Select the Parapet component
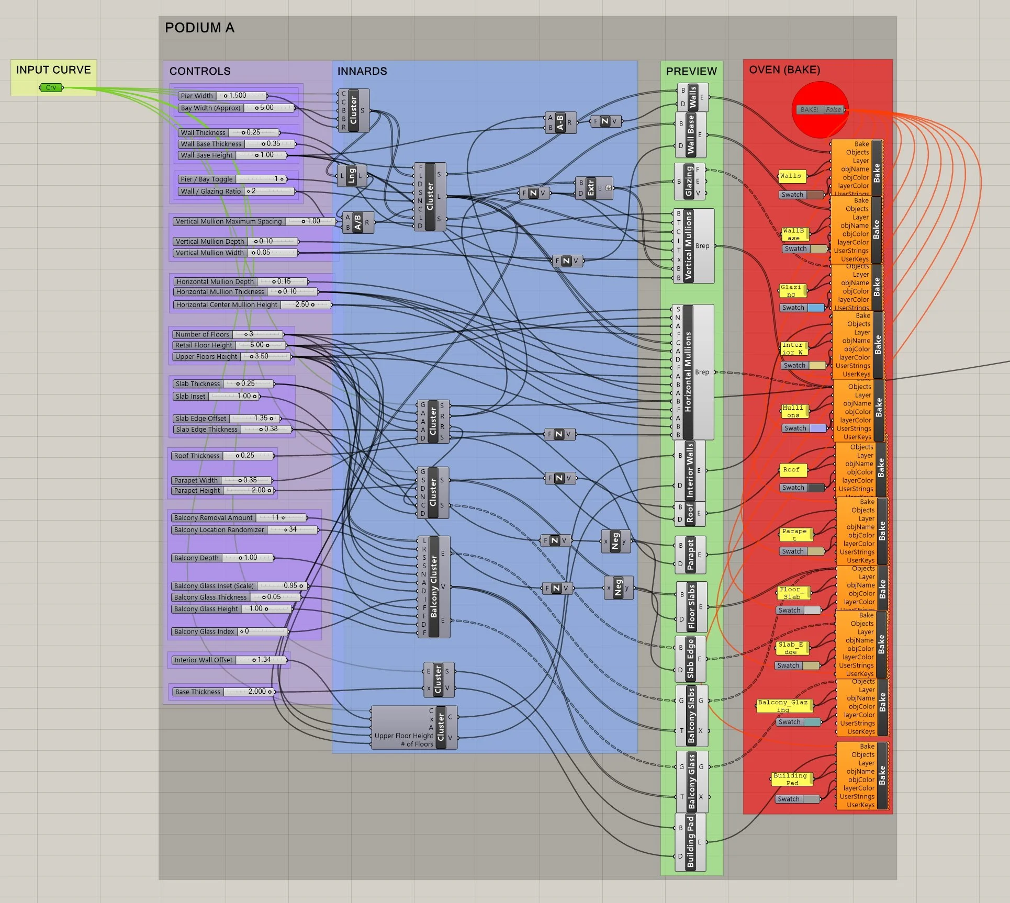The image size is (1010, 903). [x=690, y=555]
